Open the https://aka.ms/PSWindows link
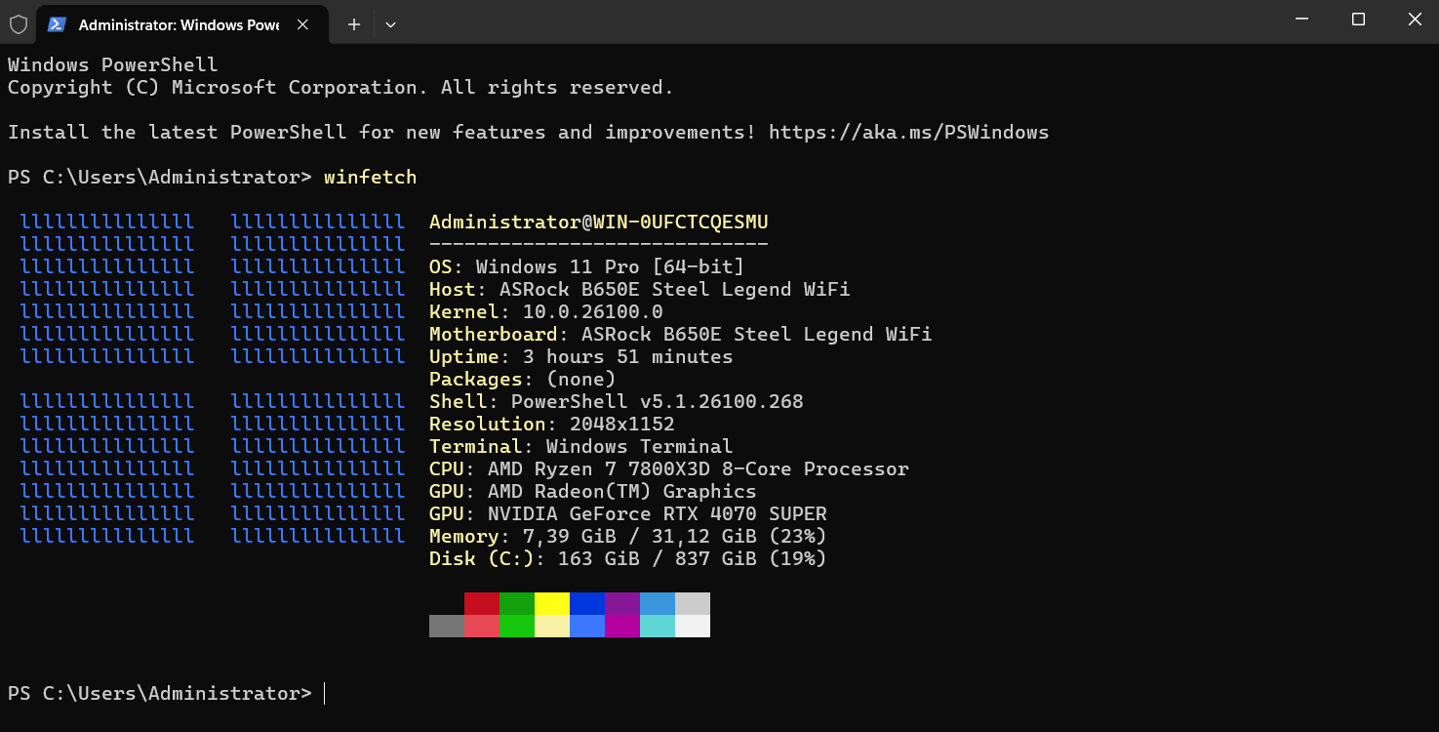The width and height of the screenshot is (1439, 732). click(x=908, y=132)
